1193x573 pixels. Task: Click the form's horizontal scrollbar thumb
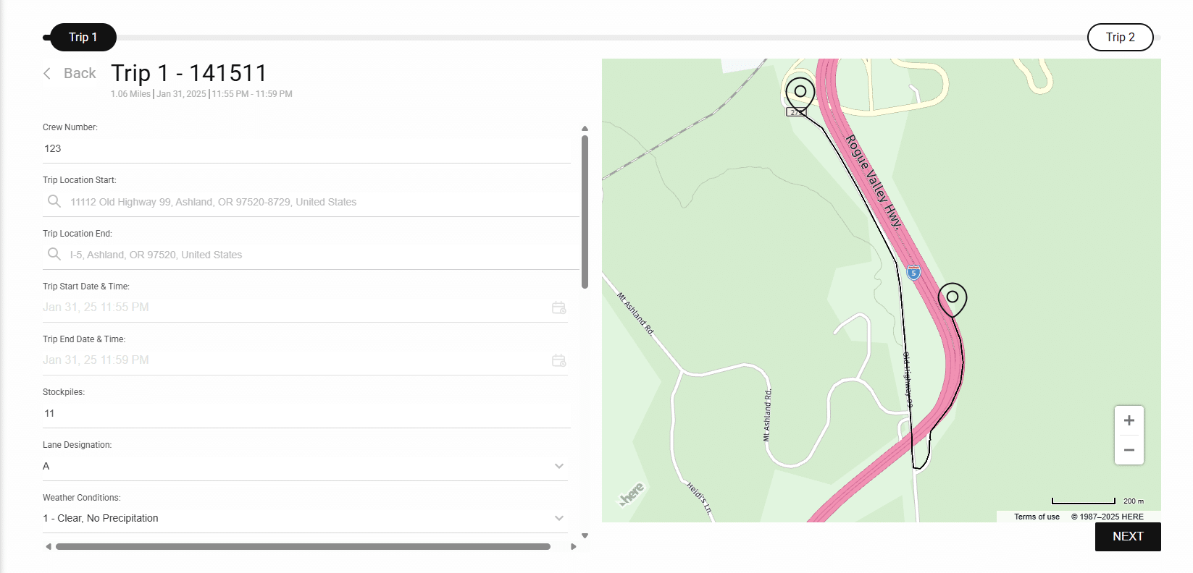point(303,547)
